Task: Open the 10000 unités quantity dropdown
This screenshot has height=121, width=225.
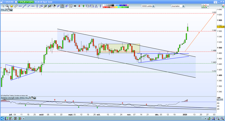Action: [x=154, y=6]
